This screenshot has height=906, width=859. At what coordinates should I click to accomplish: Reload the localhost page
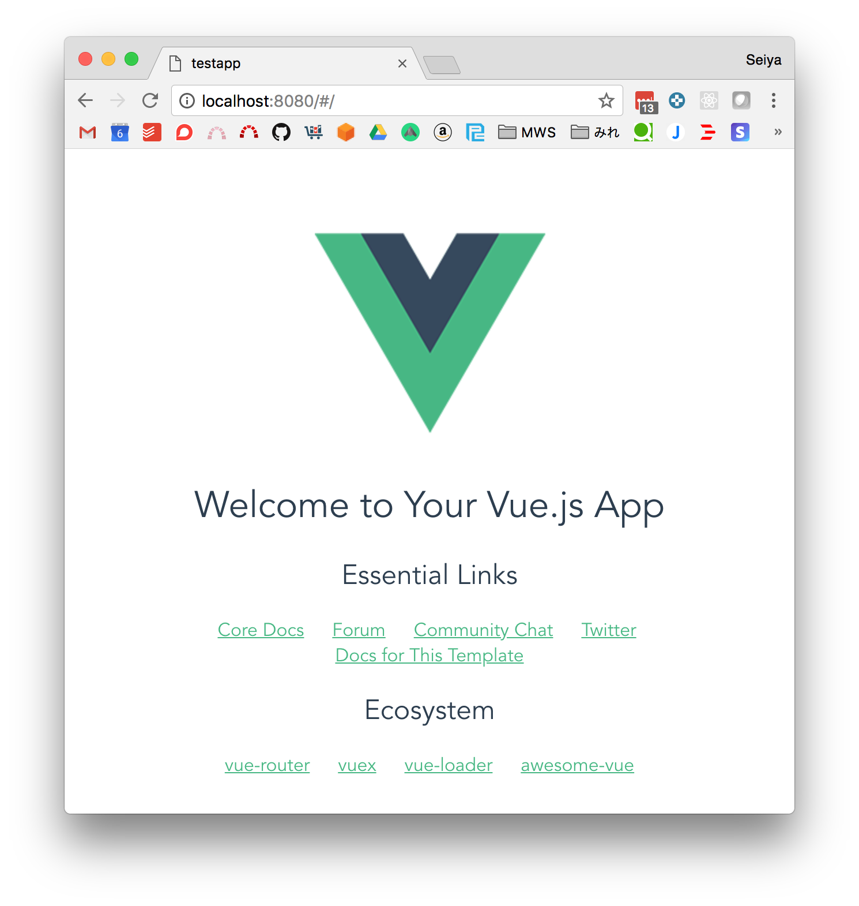tap(150, 100)
